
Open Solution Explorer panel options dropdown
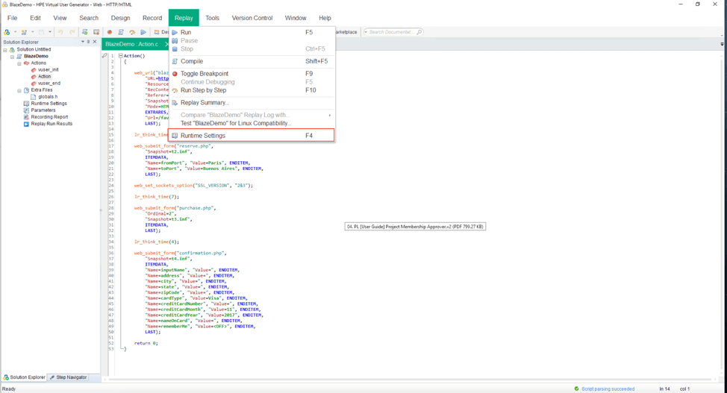pyautogui.click(x=83, y=42)
